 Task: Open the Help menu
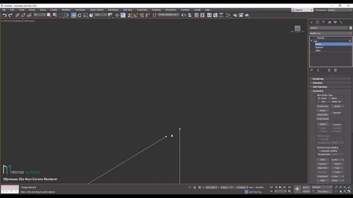(207, 10)
